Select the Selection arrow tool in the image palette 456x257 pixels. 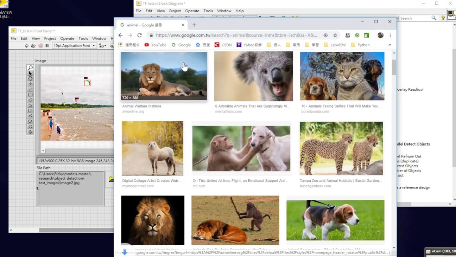click(30, 73)
